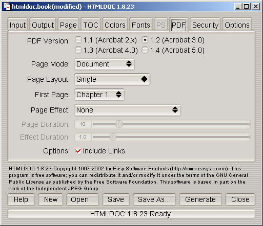Viewport: 263px width, 226px height.
Task: Minimize the HTMLDOC window
Action: coord(238,7)
